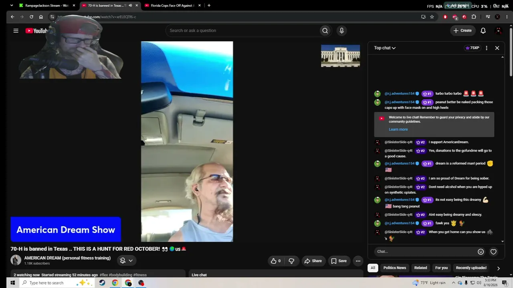
Task: Open more actions menu beside Save
Action: [358, 261]
